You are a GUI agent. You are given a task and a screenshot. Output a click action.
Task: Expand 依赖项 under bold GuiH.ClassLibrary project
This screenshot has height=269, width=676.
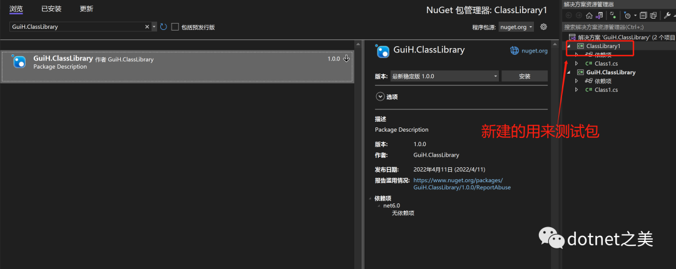click(576, 81)
